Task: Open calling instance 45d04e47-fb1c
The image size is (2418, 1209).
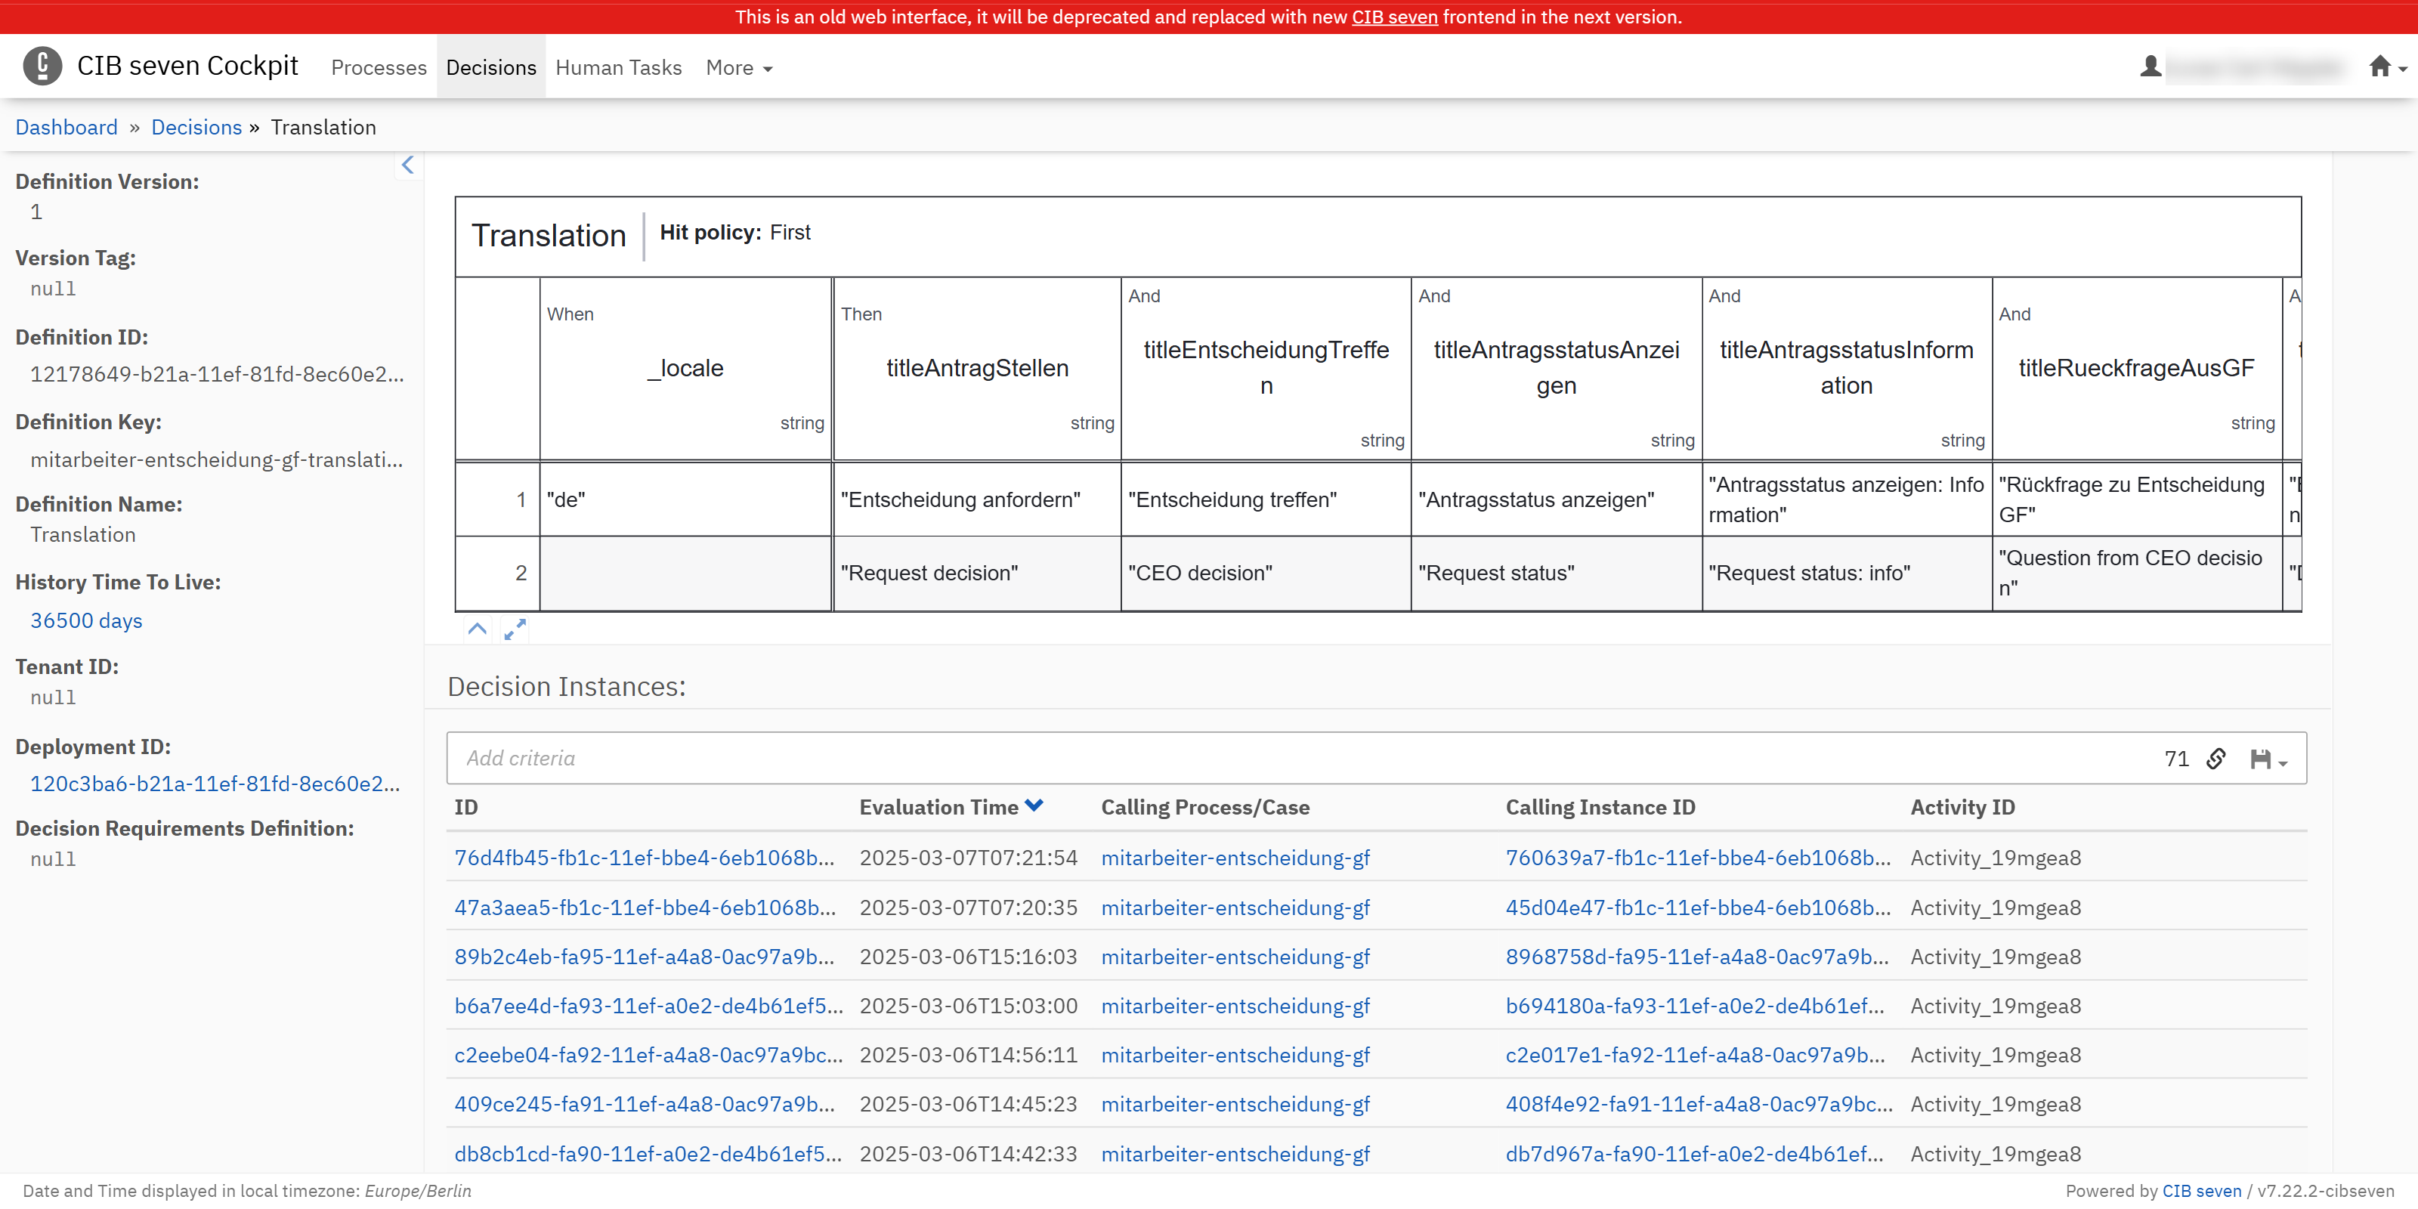Action: [x=1697, y=908]
